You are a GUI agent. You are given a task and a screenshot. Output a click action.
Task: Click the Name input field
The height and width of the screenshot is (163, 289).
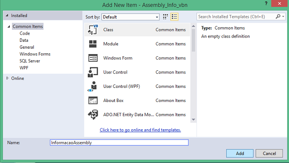(x=119, y=143)
